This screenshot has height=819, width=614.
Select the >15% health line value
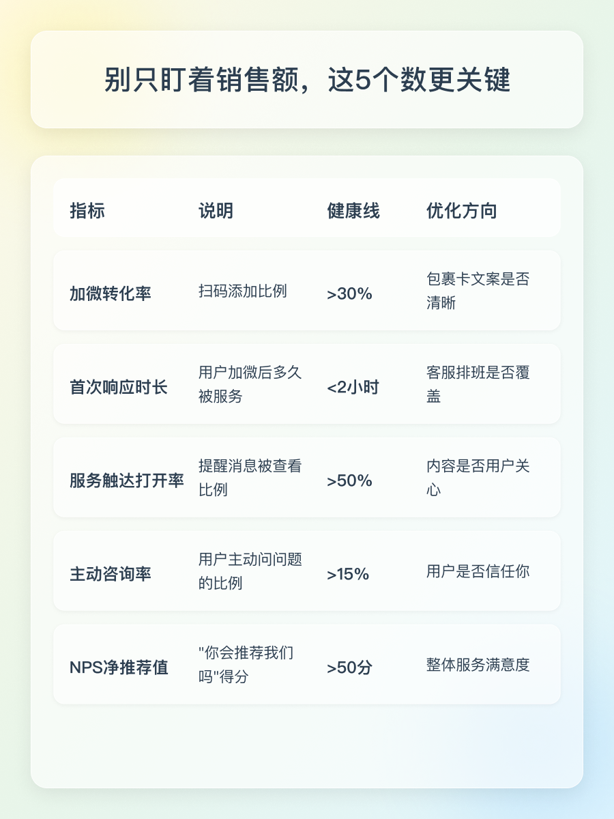pyautogui.click(x=348, y=575)
